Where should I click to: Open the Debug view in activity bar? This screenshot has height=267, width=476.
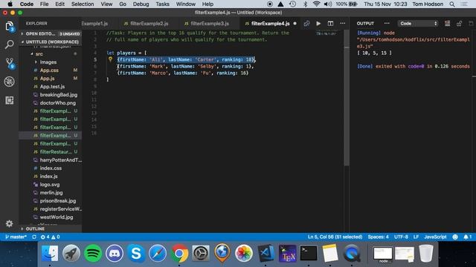[x=10, y=82]
